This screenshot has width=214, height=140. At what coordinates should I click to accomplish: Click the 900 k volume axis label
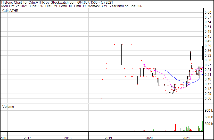[x=208, y=110]
